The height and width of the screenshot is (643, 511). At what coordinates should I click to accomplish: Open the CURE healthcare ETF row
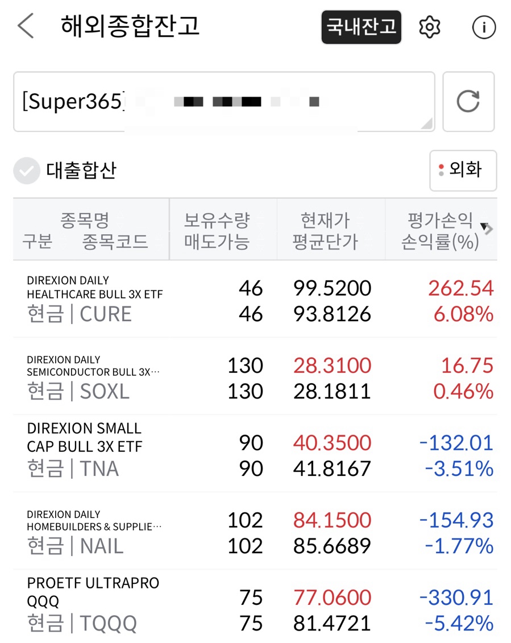click(255, 299)
